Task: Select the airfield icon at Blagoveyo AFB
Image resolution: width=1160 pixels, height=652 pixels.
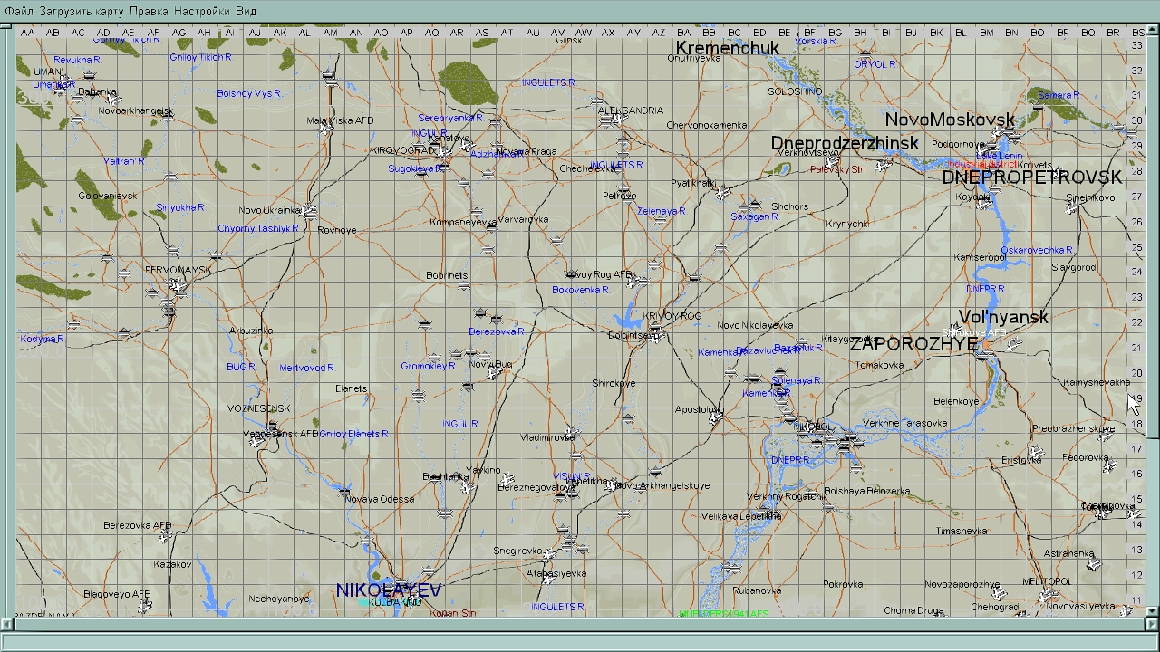Action: [x=145, y=606]
